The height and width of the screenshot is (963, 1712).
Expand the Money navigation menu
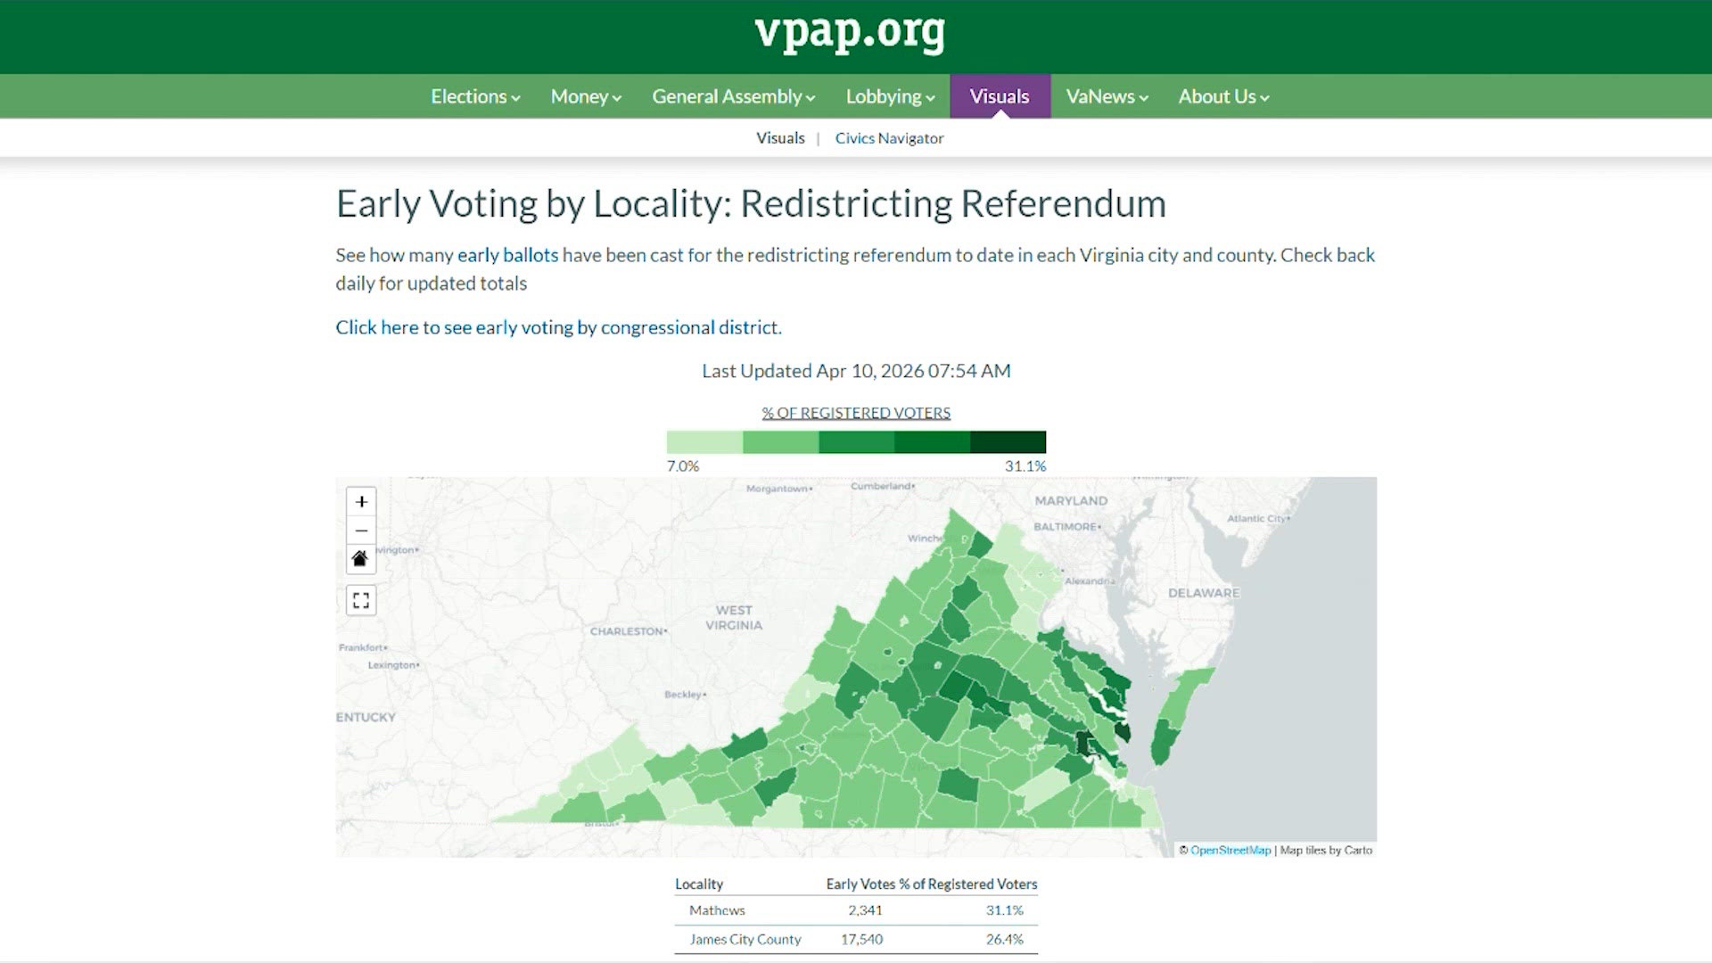click(584, 96)
